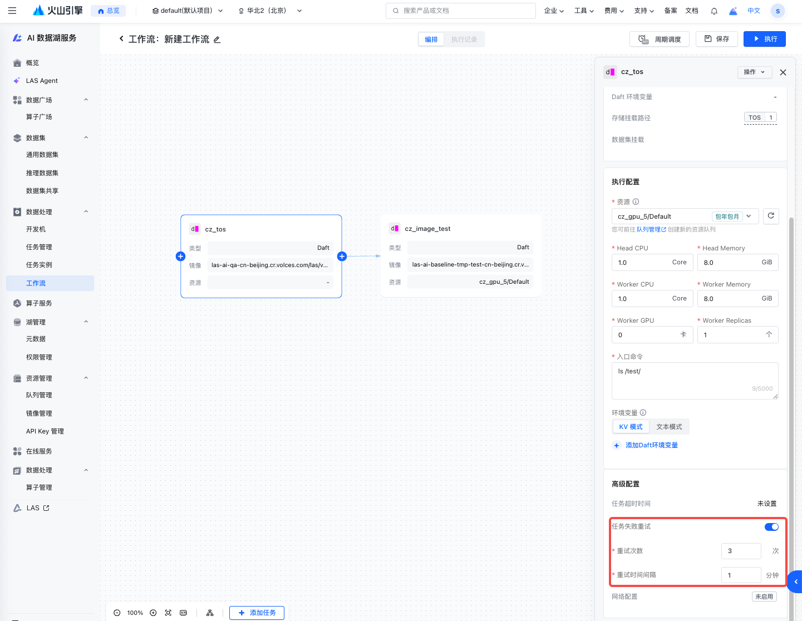Viewport: 802px width, 621px height.
Task: Click the fit-to-view canvas icon
Action: pos(168,613)
